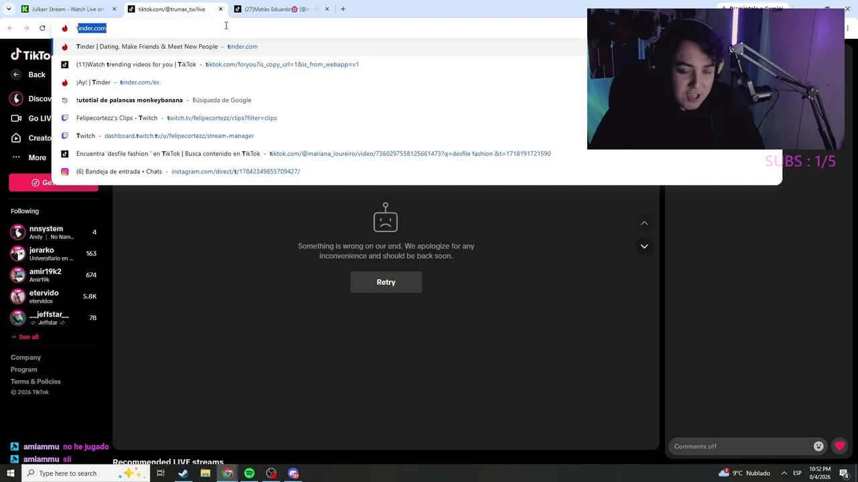Viewport: 858px width, 482px height.
Task: Open the Company footer link
Action: [x=25, y=357]
